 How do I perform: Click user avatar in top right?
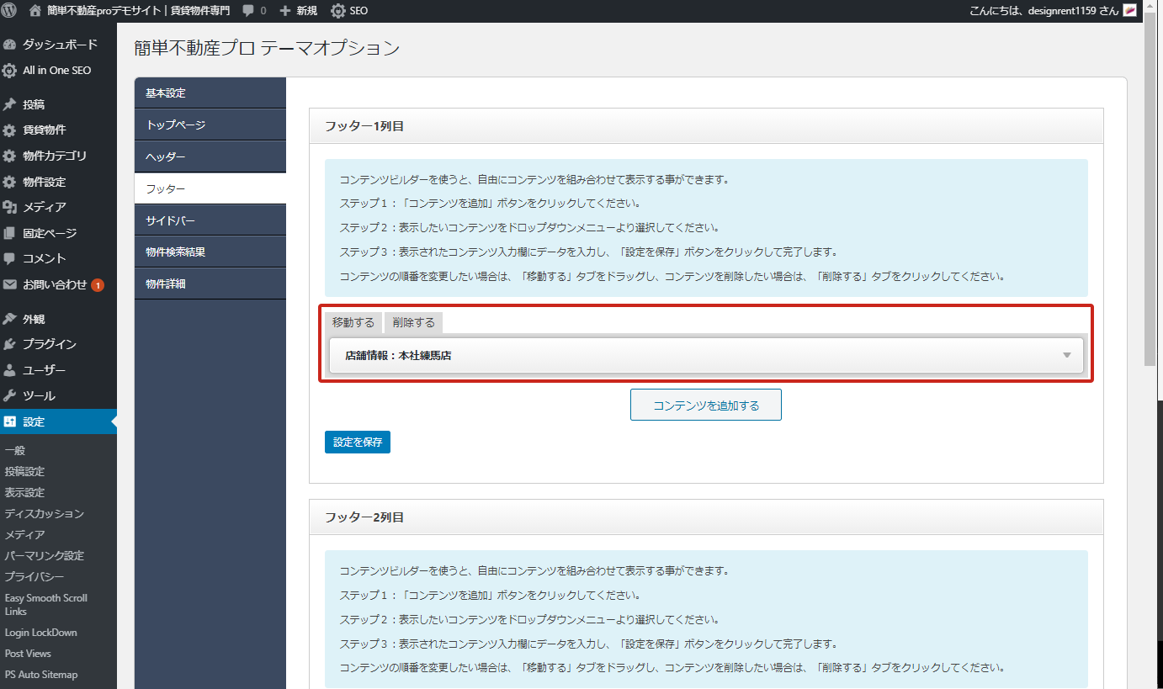(1130, 11)
